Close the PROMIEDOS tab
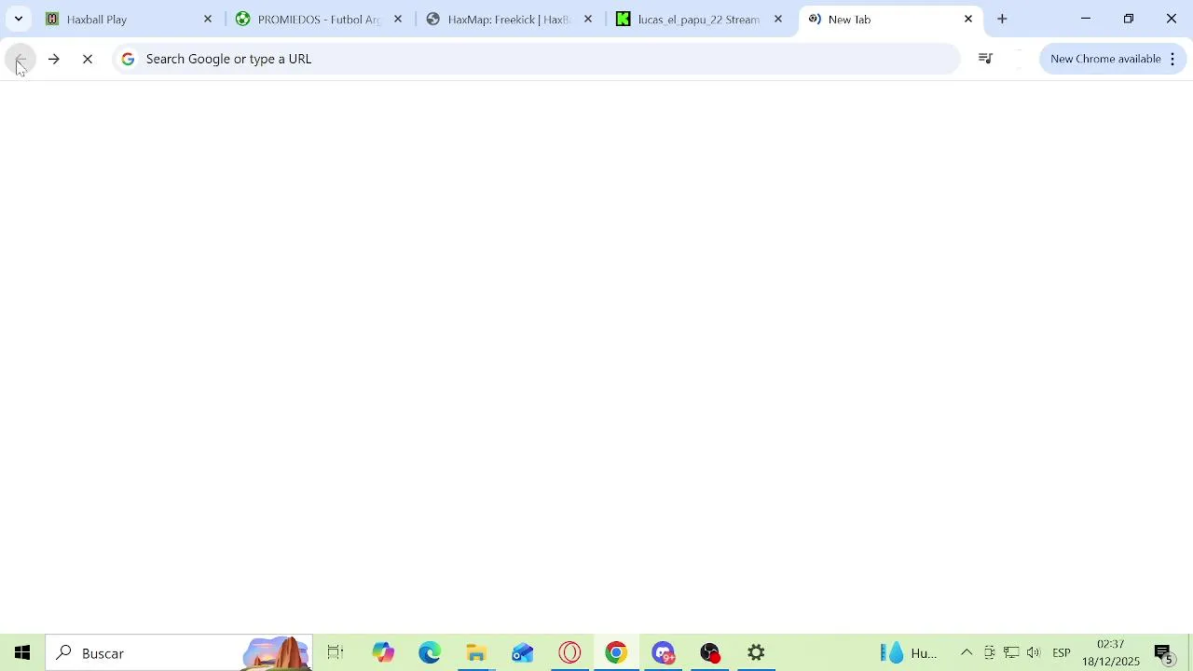The height and width of the screenshot is (671, 1193). coord(398,19)
